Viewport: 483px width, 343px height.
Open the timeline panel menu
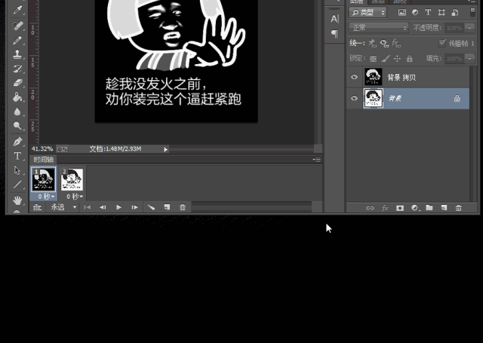coord(316,159)
